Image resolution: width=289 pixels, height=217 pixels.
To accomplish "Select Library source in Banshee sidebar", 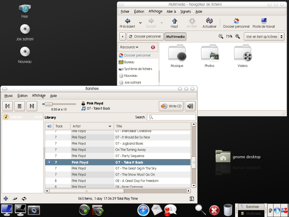I will pyautogui.click(x=23, y=117).
